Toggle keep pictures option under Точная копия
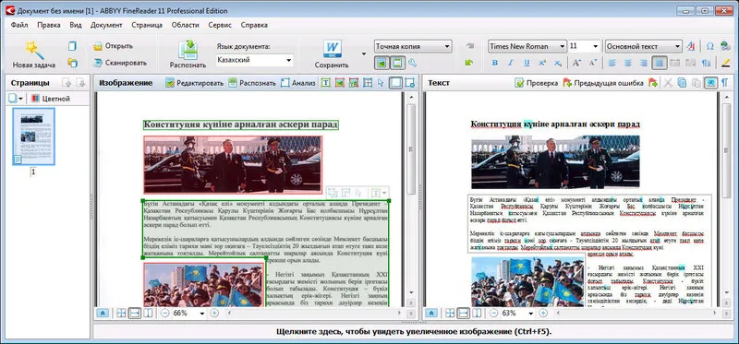Viewport: 739px width, 344px height. [382, 63]
